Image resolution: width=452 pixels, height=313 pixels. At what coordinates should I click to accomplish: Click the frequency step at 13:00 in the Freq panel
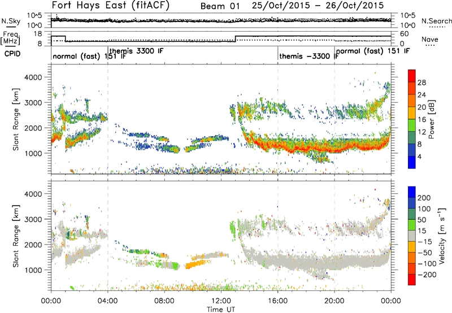236,38
